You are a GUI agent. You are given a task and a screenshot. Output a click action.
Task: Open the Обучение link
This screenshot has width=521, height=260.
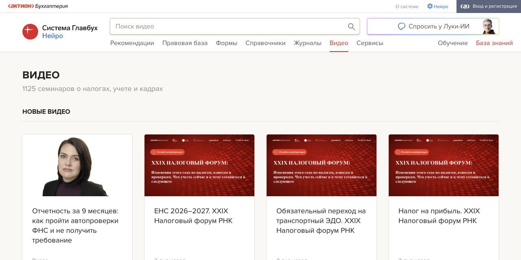point(453,43)
